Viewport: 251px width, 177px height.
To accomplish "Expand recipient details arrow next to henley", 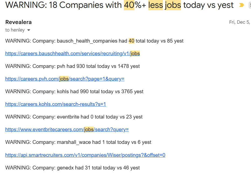I will [x=29, y=30].
